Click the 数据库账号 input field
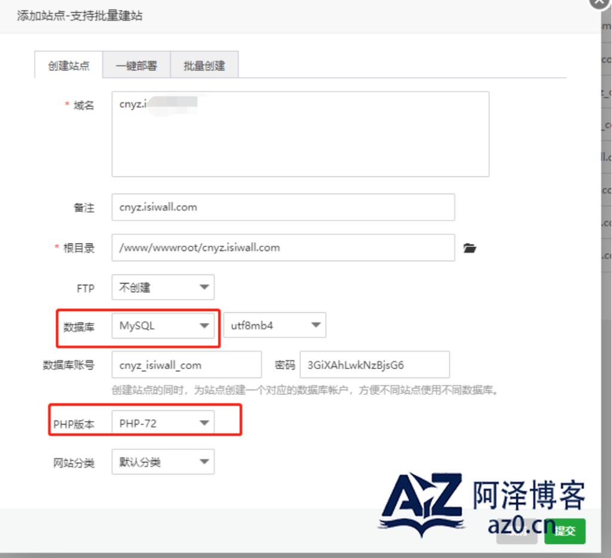The height and width of the screenshot is (558, 612). click(186, 365)
